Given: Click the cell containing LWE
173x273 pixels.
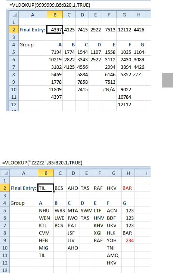Looking at the screenshot, I should [x=60, y=218].
